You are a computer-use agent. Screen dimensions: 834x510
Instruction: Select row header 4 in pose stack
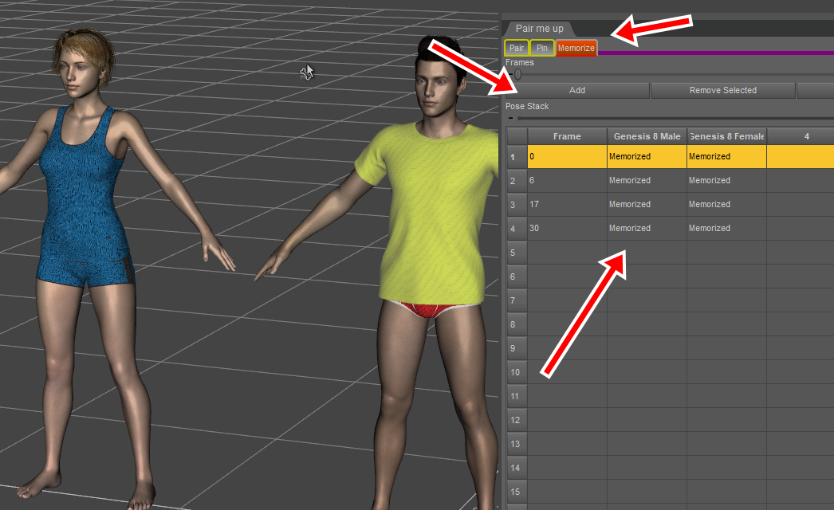(517, 229)
